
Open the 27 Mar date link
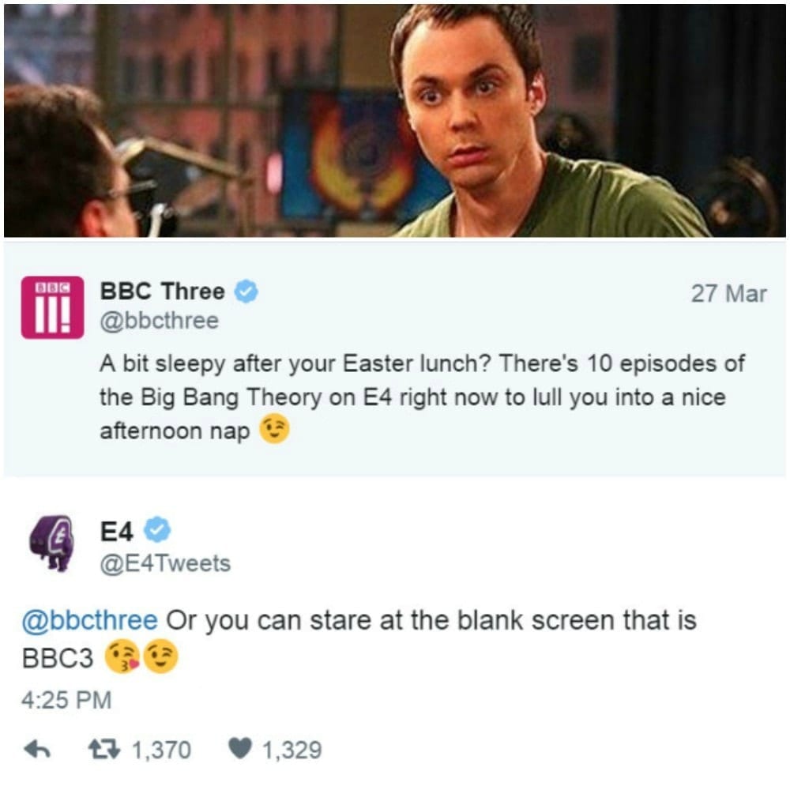coord(728,293)
